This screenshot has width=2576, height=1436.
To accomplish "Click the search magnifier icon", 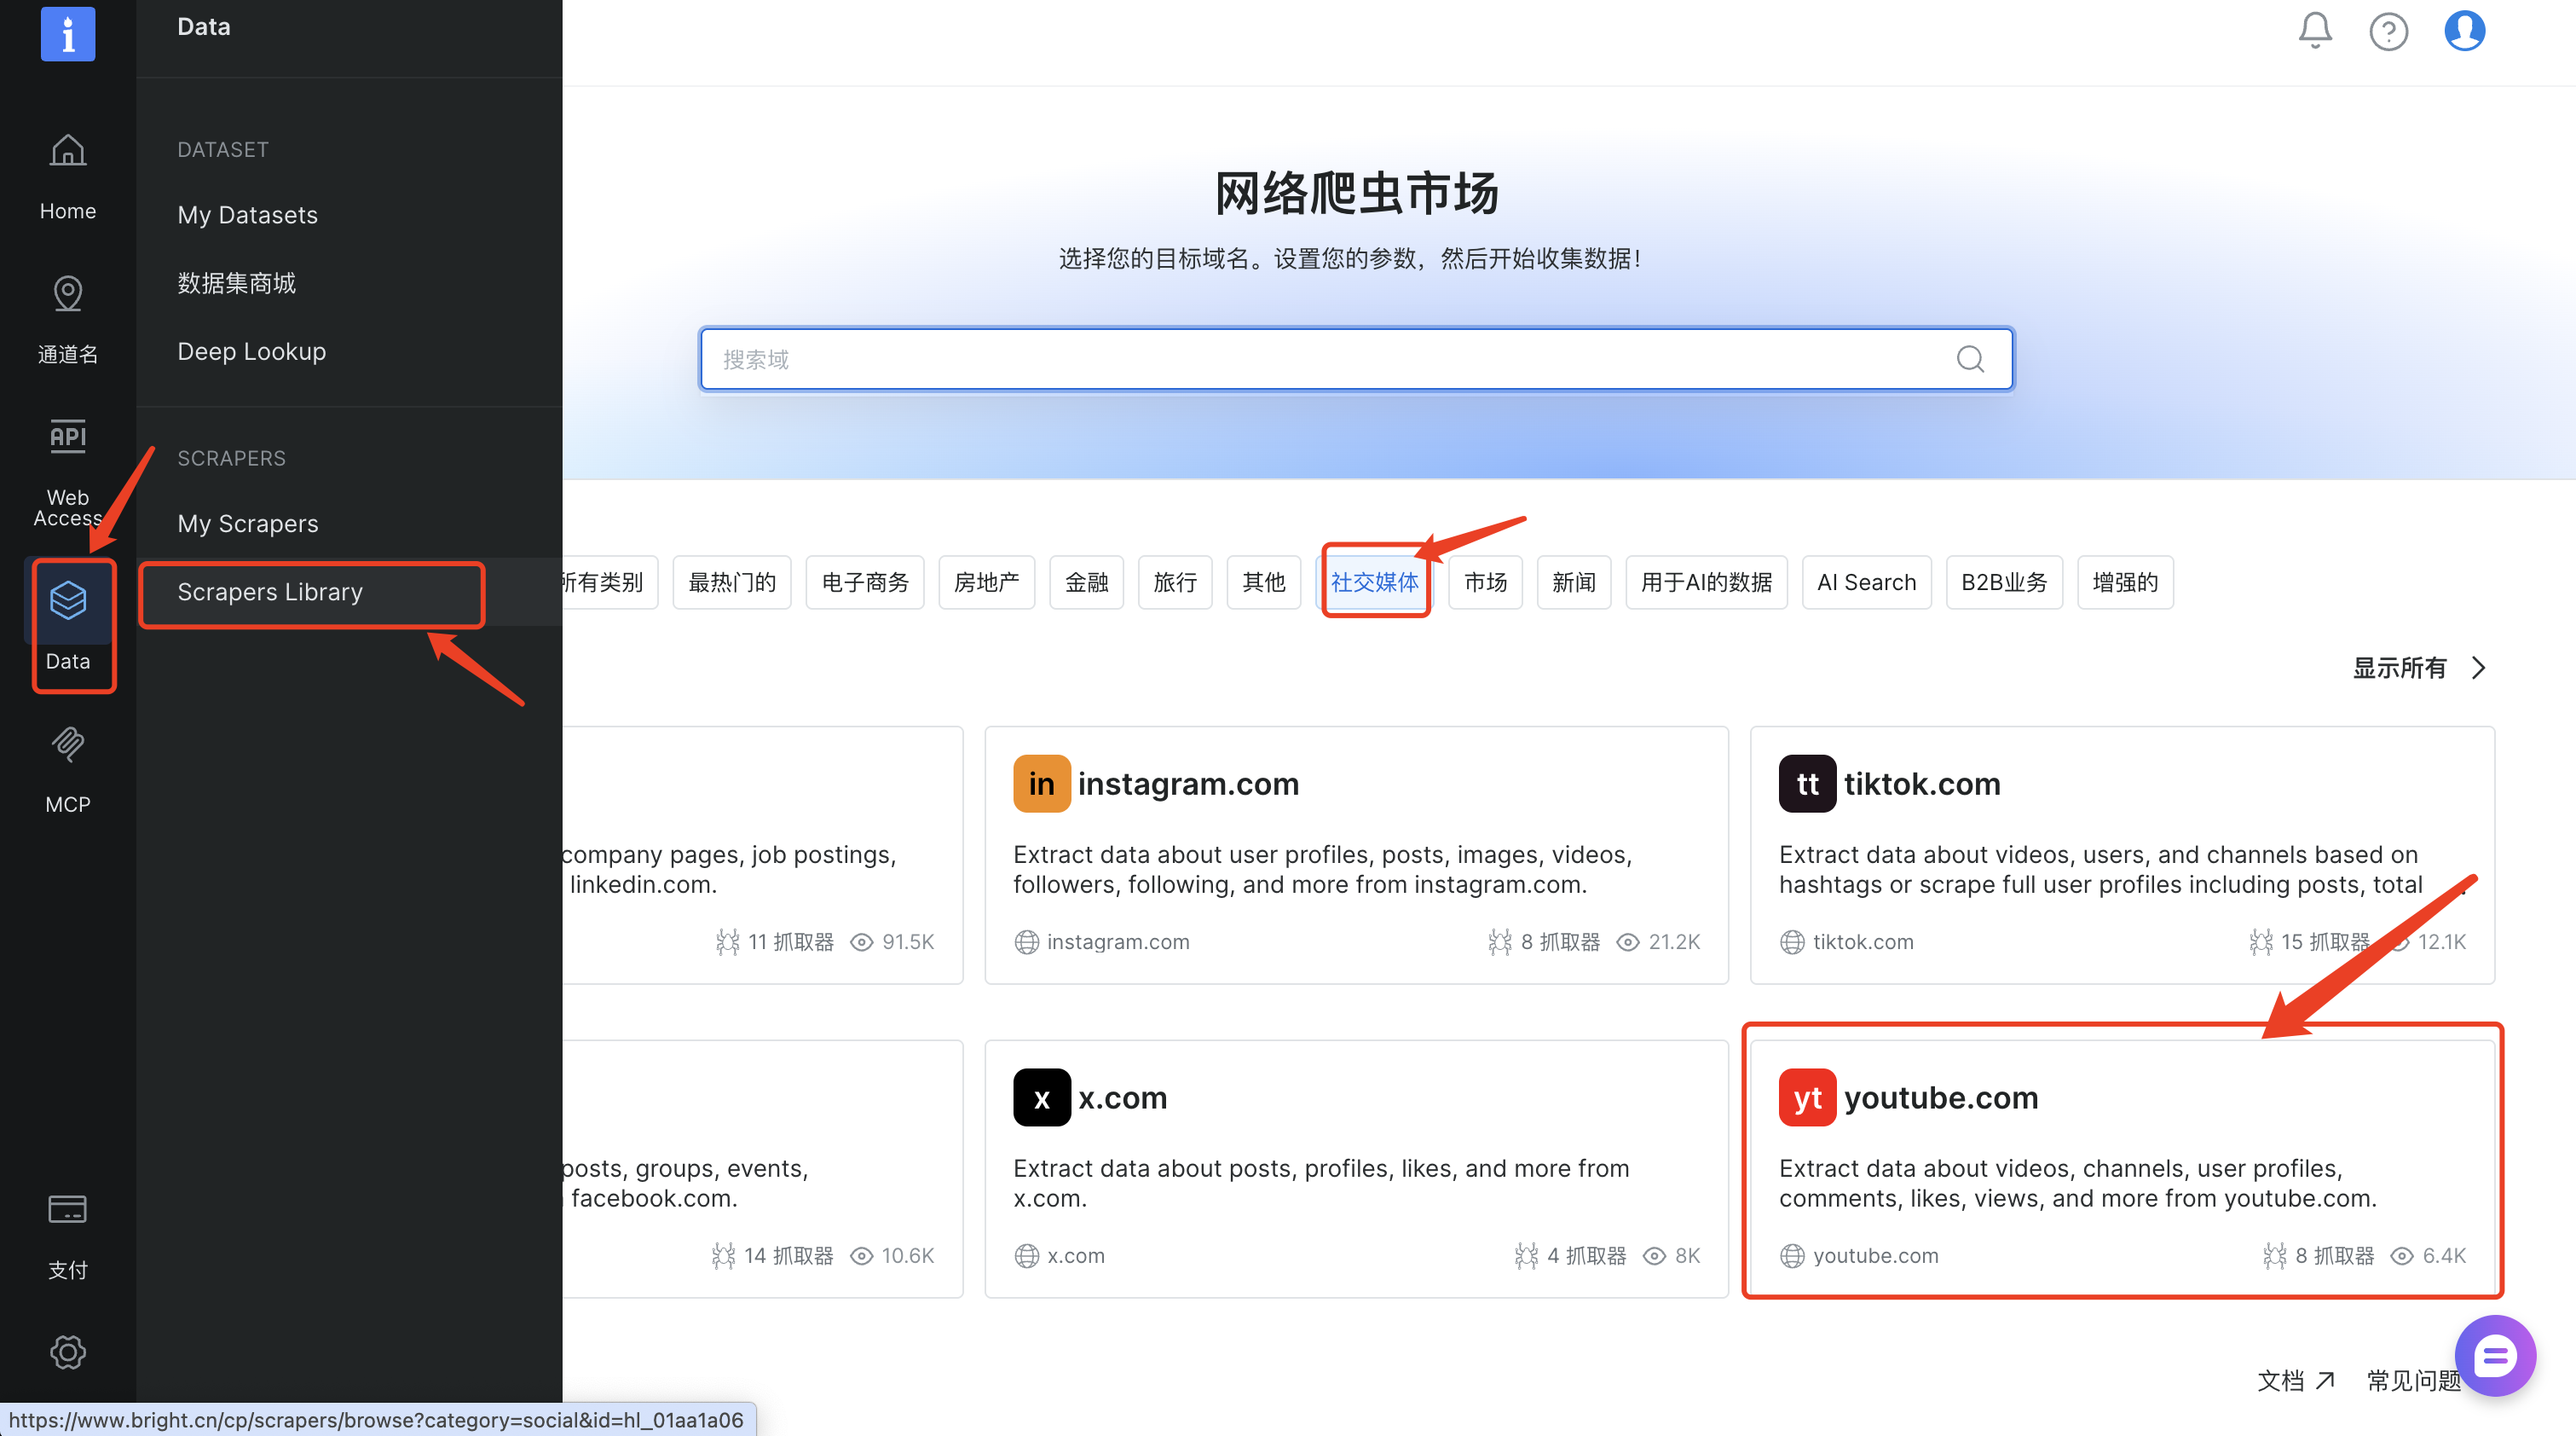I will (1969, 358).
